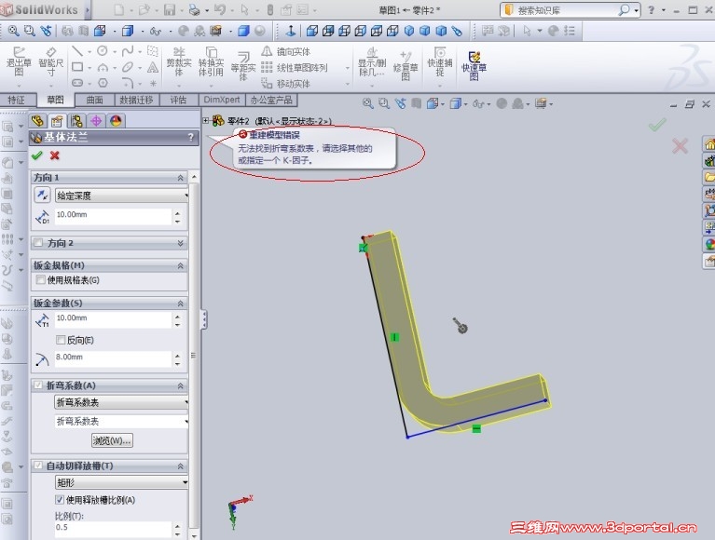Viewport: 715px width, 540px height.
Task: Select Smart Dimension (智能尺寸) tool
Action: [x=50, y=61]
